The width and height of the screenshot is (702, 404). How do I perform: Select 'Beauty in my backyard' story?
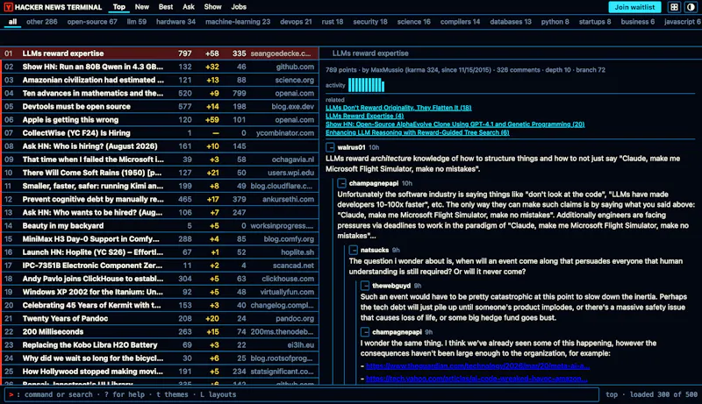[161, 226]
